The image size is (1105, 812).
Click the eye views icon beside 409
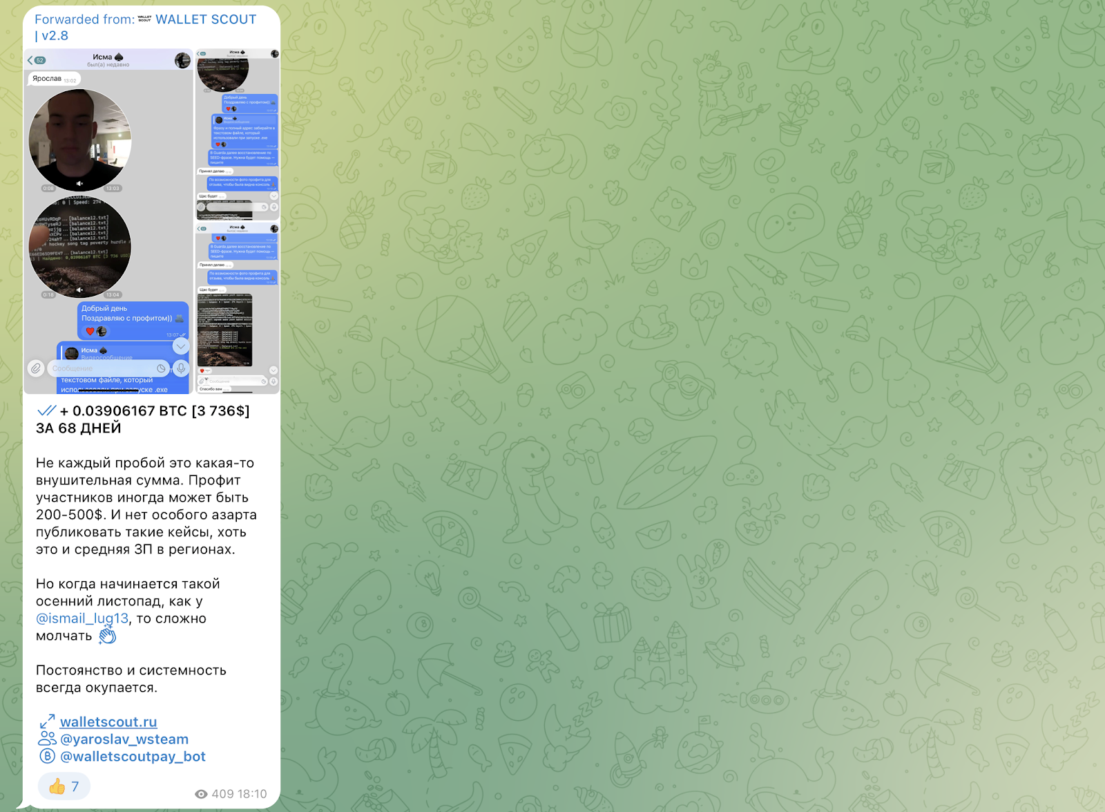tap(201, 794)
